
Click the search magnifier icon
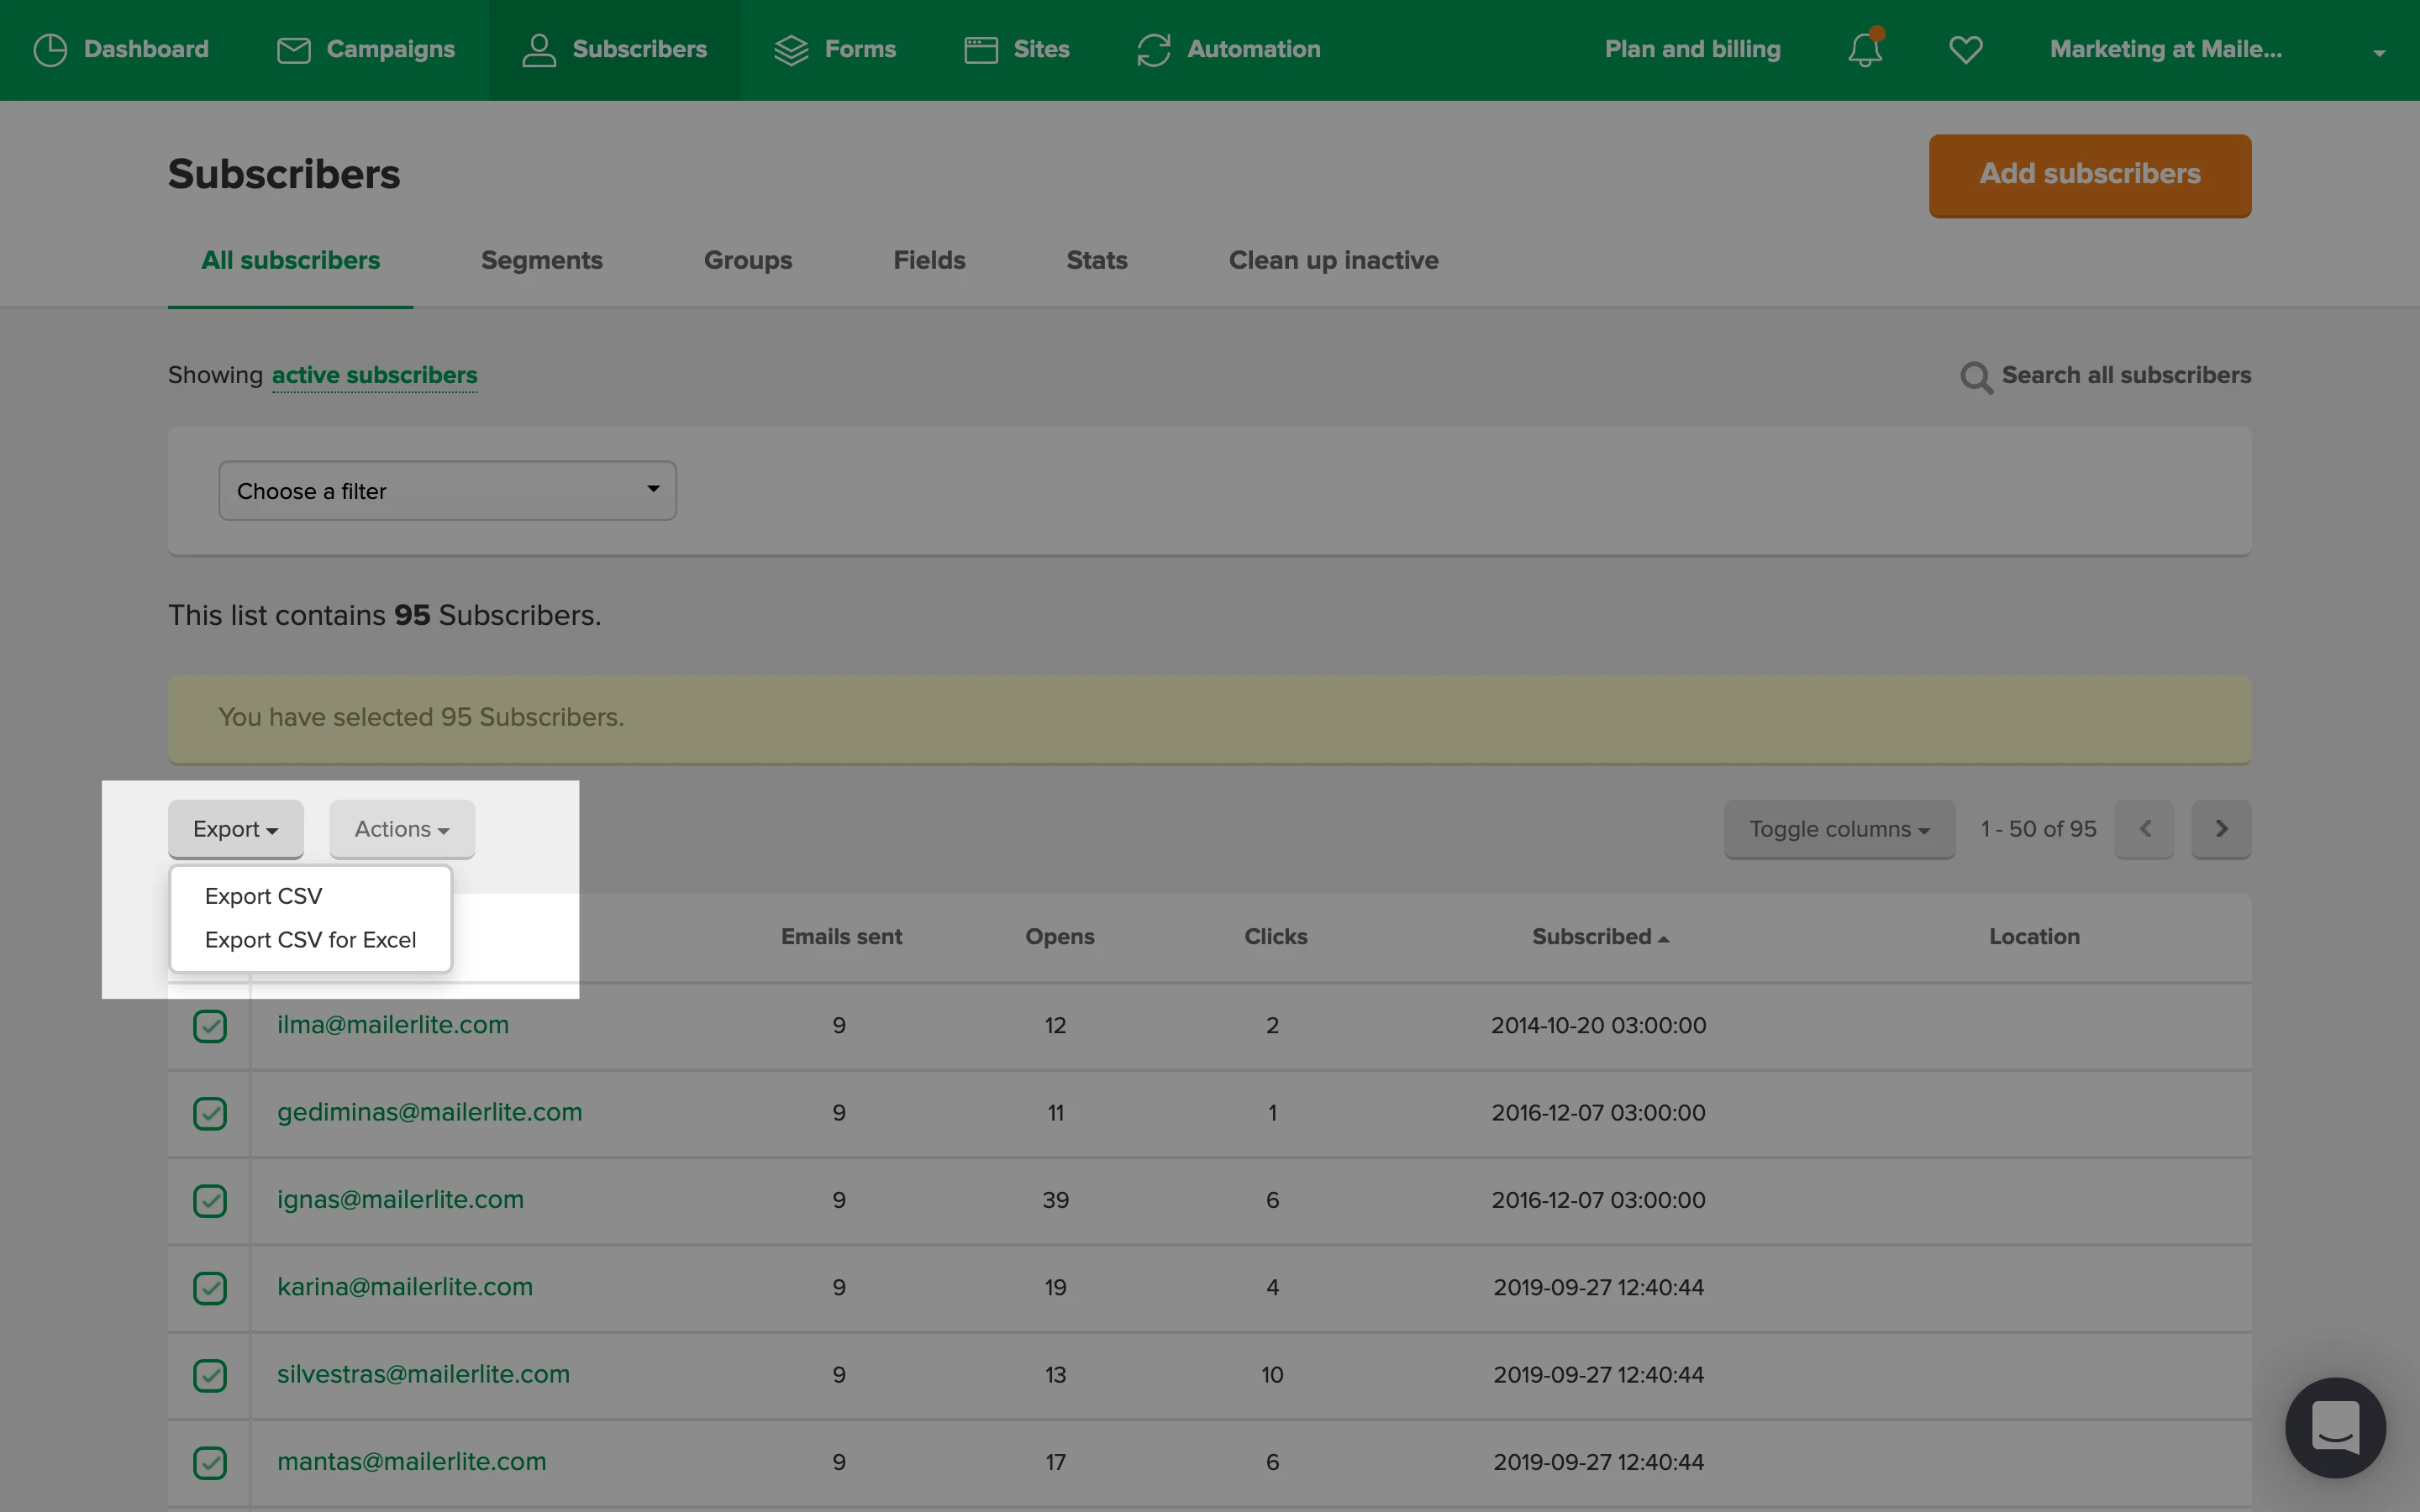(1975, 377)
